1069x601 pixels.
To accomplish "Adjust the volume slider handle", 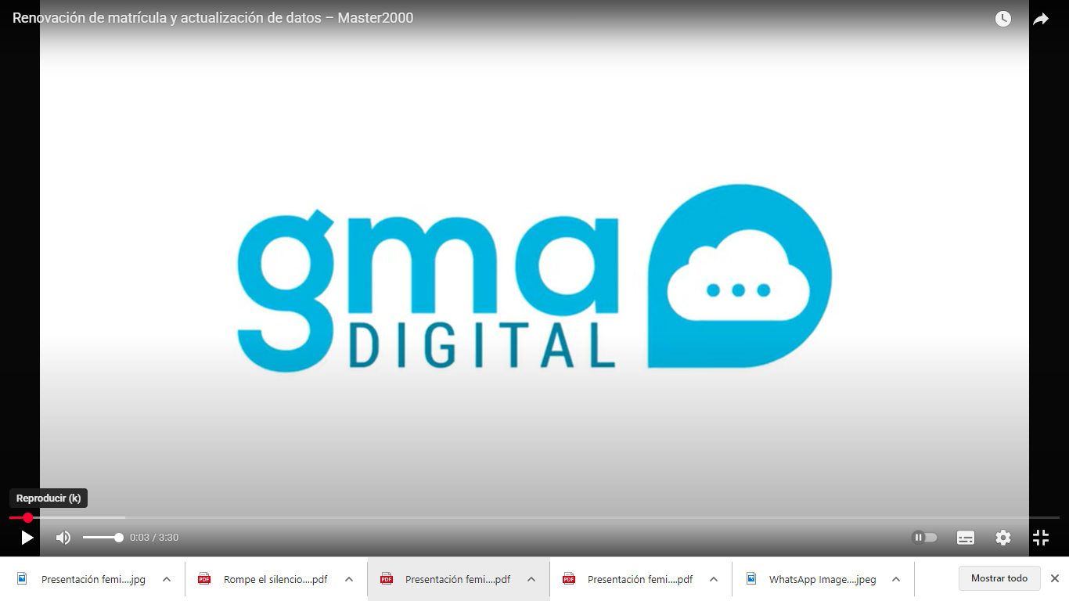I will pos(119,538).
